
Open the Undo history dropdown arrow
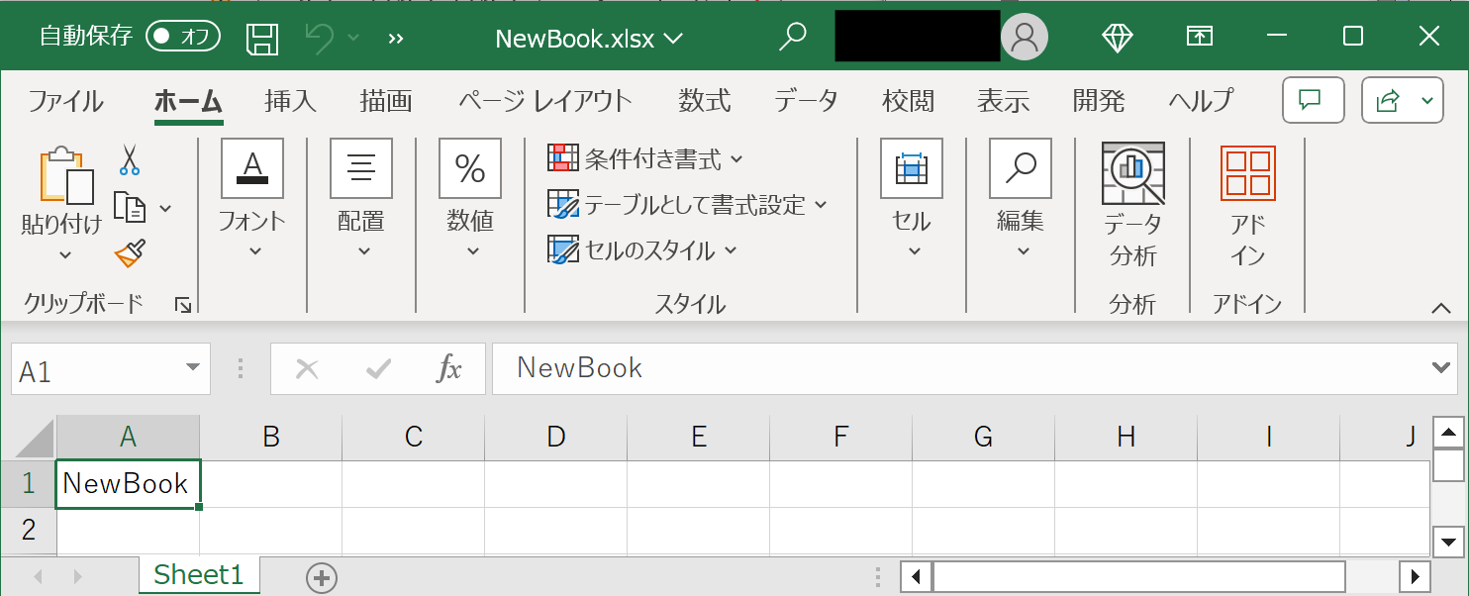click(x=353, y=39)
